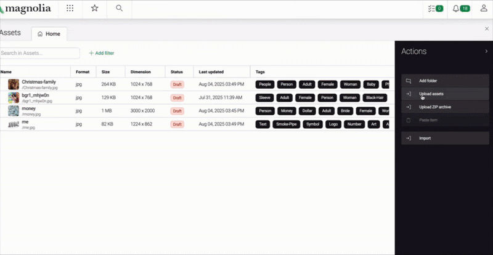Select Upload ZIP archive action
493x255 pixels.
[435, 107]
